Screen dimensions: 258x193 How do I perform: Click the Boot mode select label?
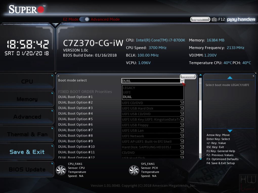click(72, 80)
